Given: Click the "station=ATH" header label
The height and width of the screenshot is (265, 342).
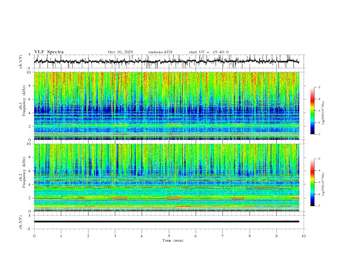Looking at the screenshot, I should (x=160, y=52).
